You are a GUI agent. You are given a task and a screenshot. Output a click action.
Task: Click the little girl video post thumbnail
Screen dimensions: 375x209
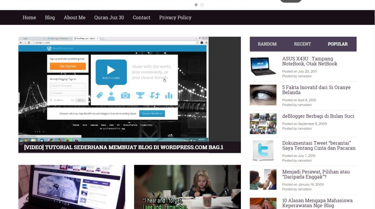click(187, 187)
